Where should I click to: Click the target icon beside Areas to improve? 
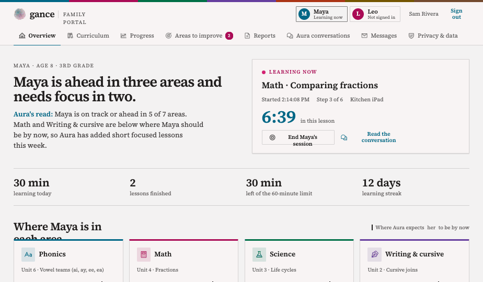click(x=168, y=36)
